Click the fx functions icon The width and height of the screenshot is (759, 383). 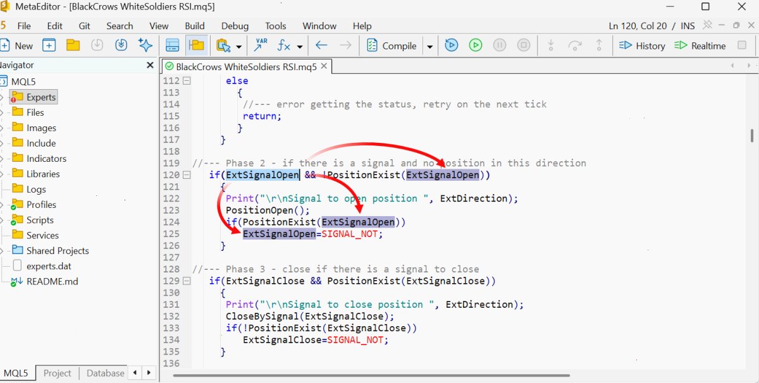click(x=284, y=46)
